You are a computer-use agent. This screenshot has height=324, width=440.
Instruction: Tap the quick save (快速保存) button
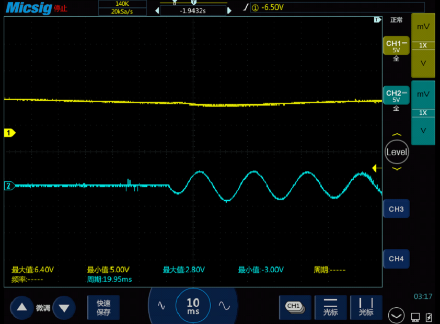(x=103, y=308)
